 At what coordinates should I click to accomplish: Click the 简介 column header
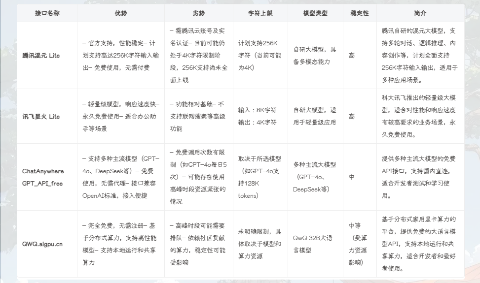pos(420,13)
